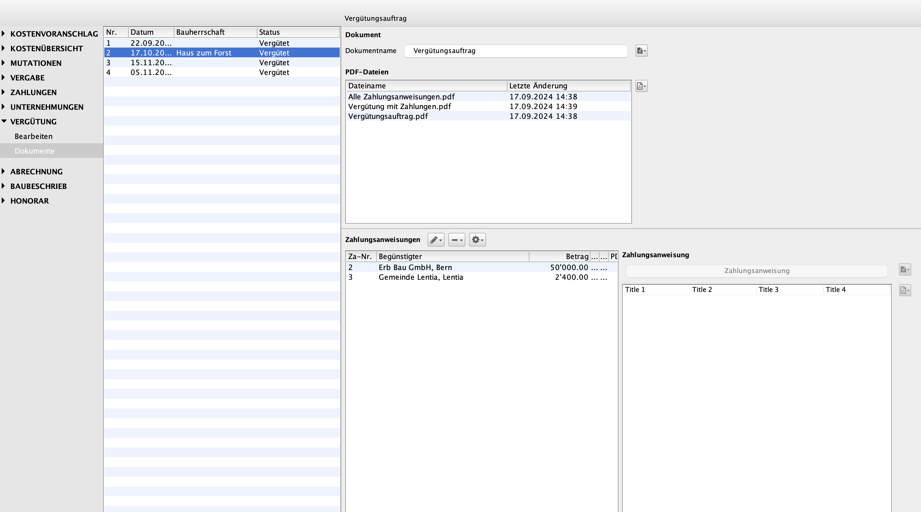Open Bearbeiten under Vergütung

[x=34, y=136]
